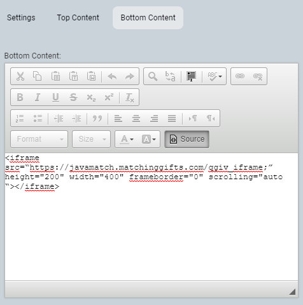Align text left
The width and height of the screenshot is (303, 305).
click(x=118, y=118)
